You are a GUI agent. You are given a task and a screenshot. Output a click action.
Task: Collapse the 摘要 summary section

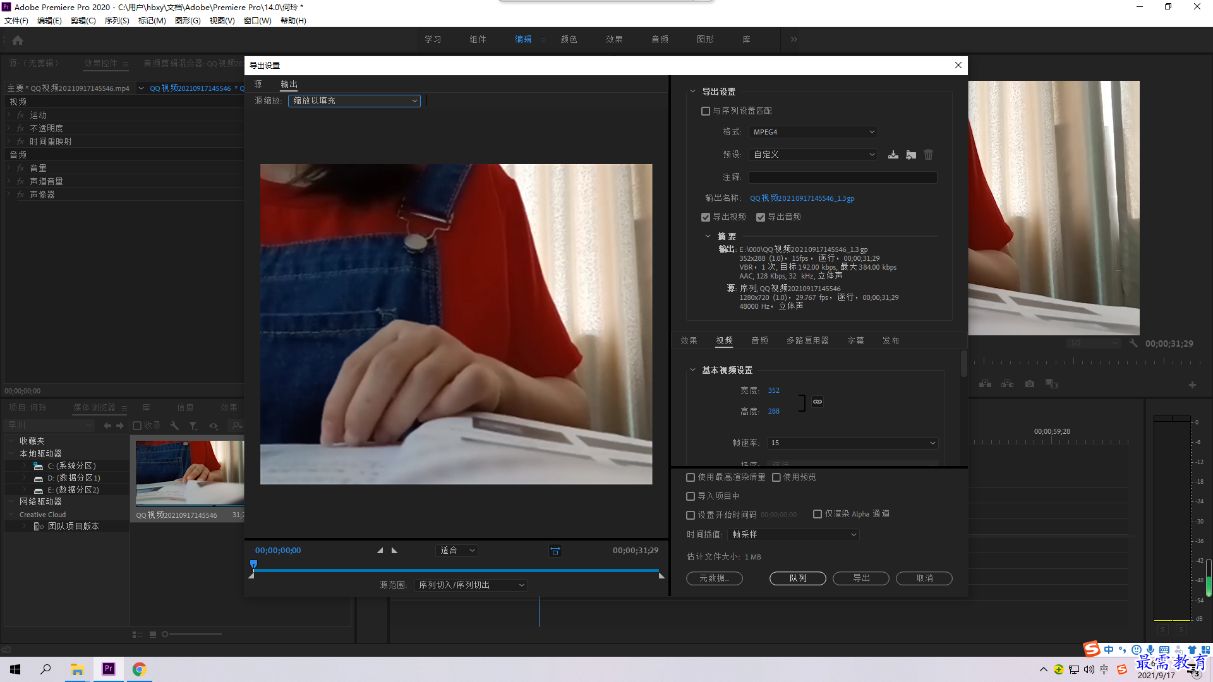[x=708, y=236]
